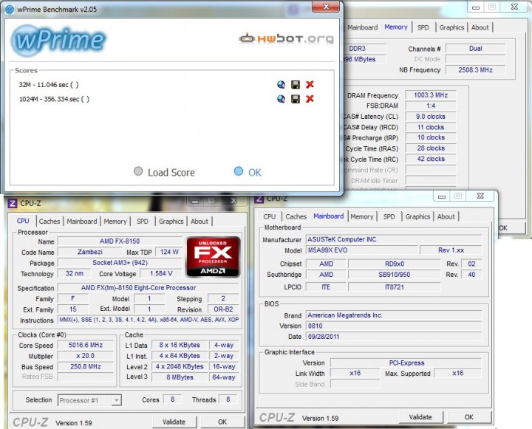Click the Zambezi code name field

[x=90, y=252]
